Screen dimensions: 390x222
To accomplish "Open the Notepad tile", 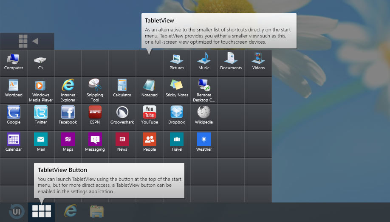I will pyautogui.click(x=150, y=90).
